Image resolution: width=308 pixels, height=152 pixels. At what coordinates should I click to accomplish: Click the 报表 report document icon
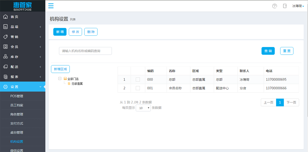(x=6, y=77)
